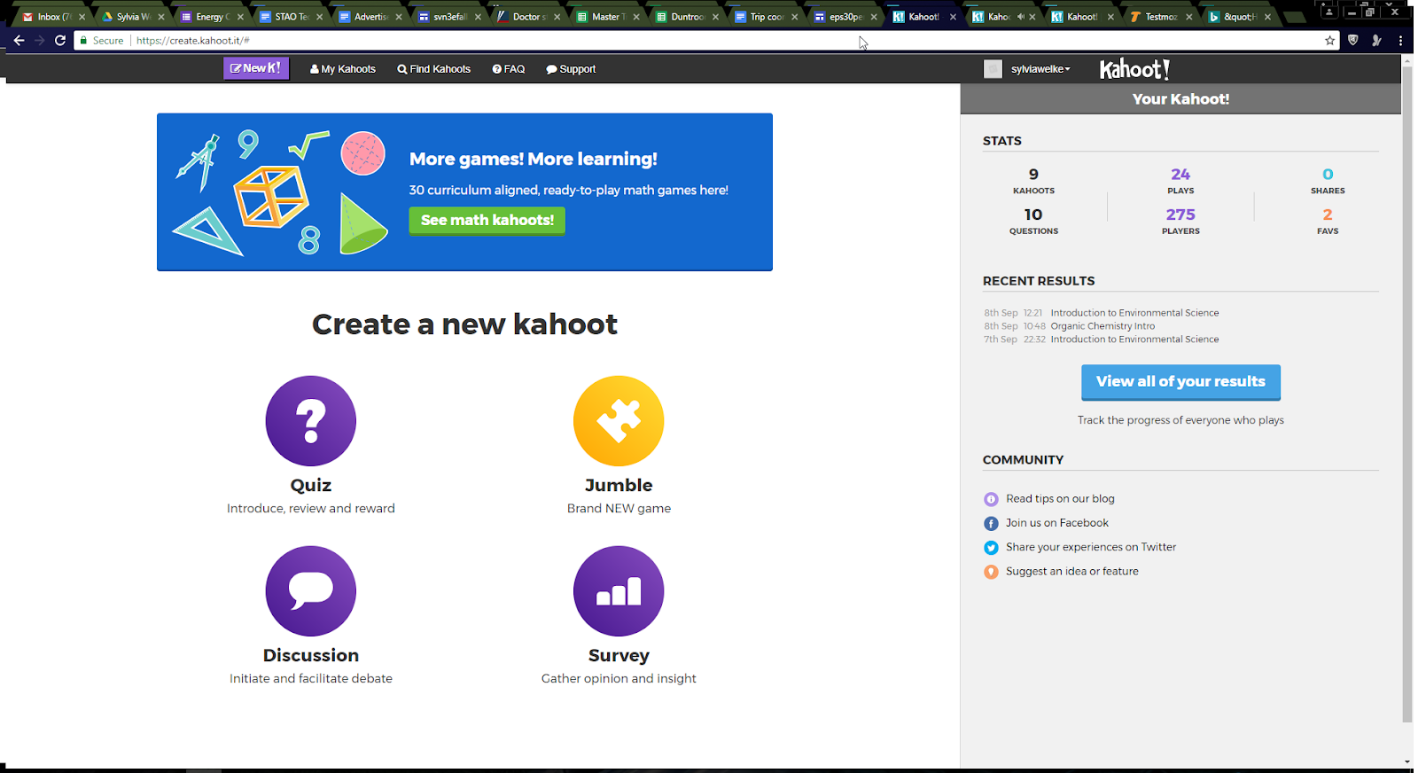Switch to the svn3efall browser tab
The image size is (1418, 773).
448,17
